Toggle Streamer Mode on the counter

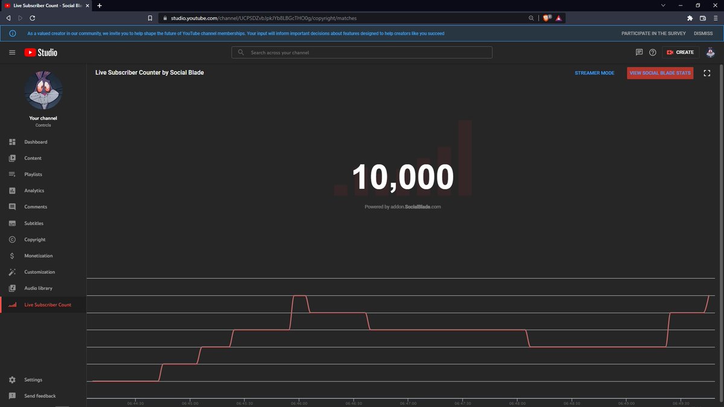(594, 72)
